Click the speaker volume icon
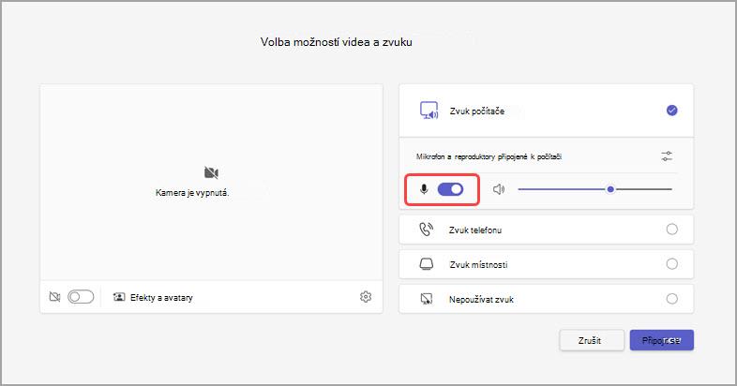737x386 pixels. (499, 189)
